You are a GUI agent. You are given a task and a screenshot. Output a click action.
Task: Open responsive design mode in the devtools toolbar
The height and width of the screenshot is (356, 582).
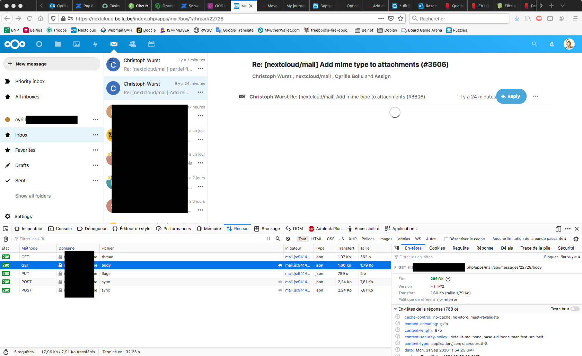coord(558,229)
